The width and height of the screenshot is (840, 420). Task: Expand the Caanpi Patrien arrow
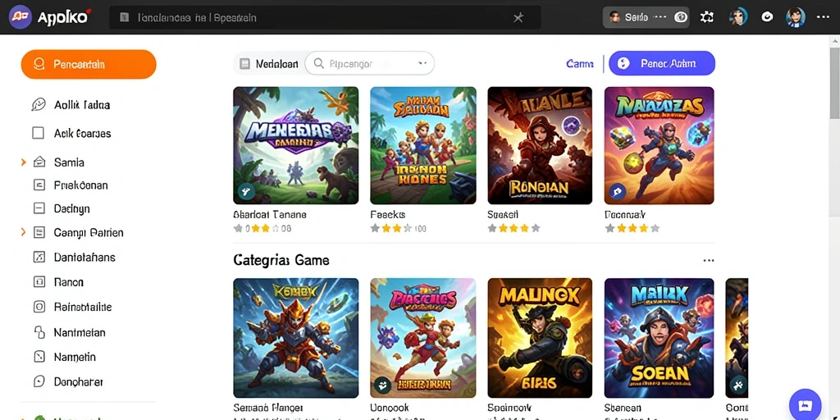pyautogui.click(x=24, y=232)
